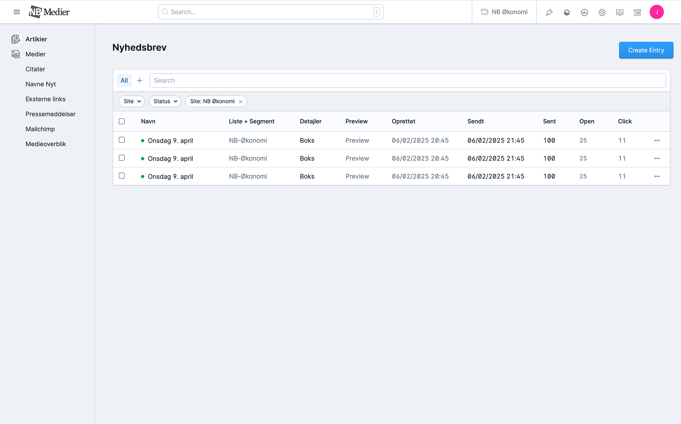The width and height of the screenshot is (681, 424).
Task: Tick the select-all checkbox in table header
Action: click(122, 122)
